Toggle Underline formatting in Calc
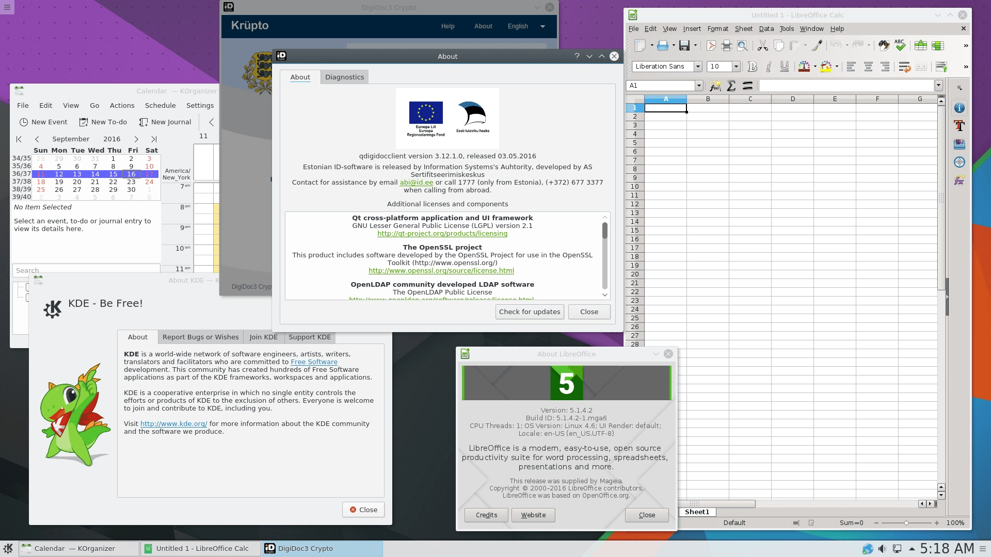This screenshot has height=557, width=991. pyautogui.click(x=784, y=67)
